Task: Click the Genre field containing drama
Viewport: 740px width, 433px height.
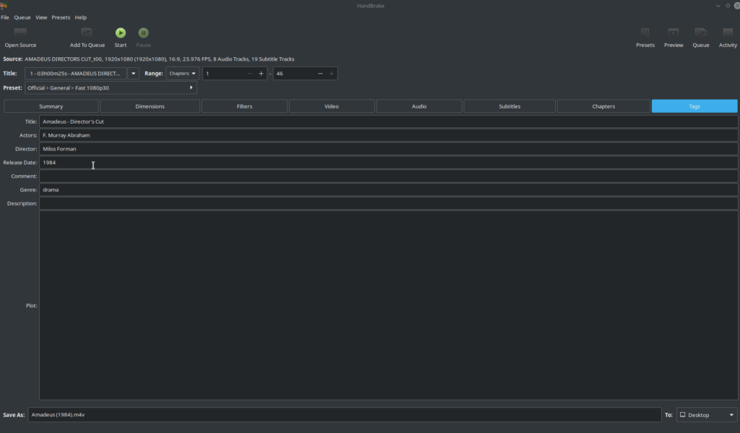Action: (x=388, y=190)
